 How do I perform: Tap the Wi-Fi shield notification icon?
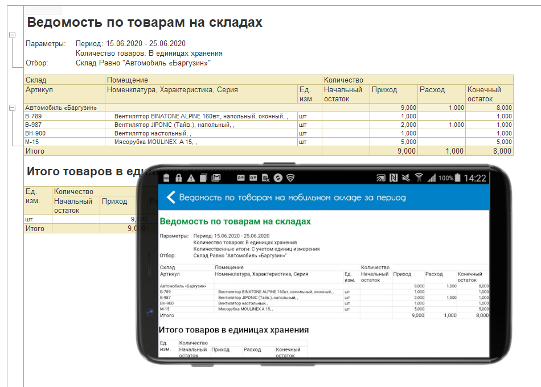tap(290, 178)
